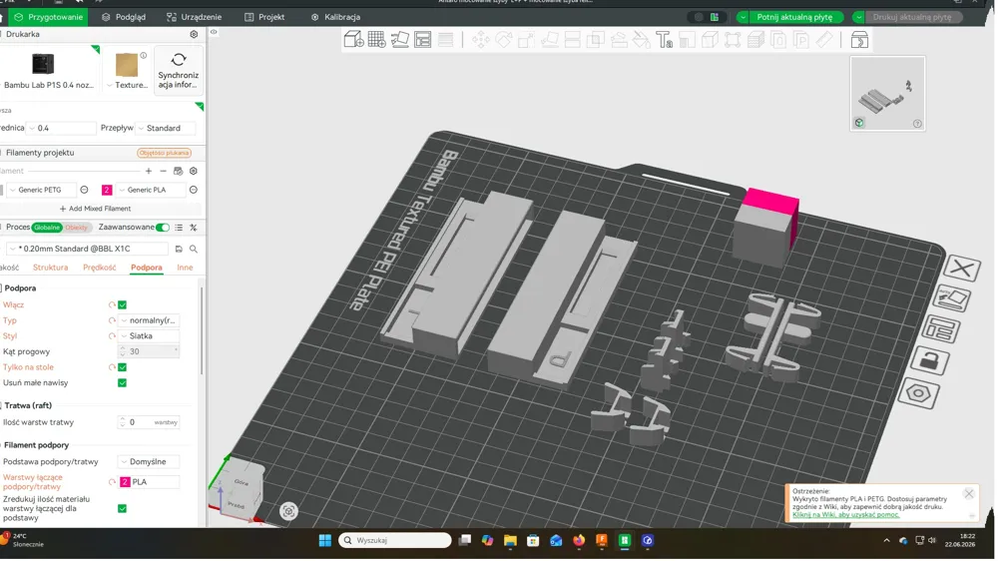
Task: Click the add filament plus icon
Action: pyautogui.click(x=149, y=171)
